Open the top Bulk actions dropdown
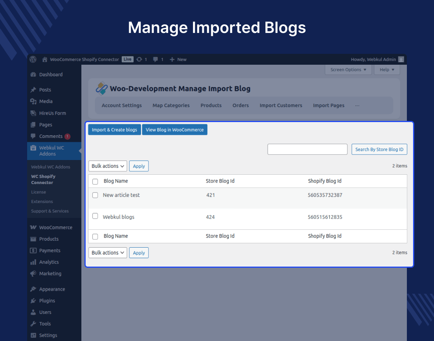 tap(108, 166)
